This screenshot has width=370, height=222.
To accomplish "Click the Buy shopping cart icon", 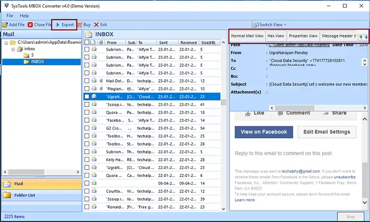I will (x=80, y=25).
